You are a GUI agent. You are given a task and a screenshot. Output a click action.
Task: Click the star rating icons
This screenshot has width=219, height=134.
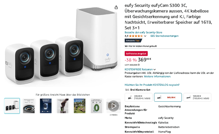(136, 36)
